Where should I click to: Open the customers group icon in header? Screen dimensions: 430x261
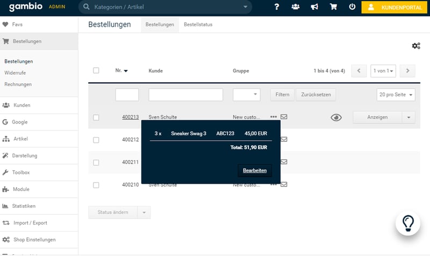296,7
